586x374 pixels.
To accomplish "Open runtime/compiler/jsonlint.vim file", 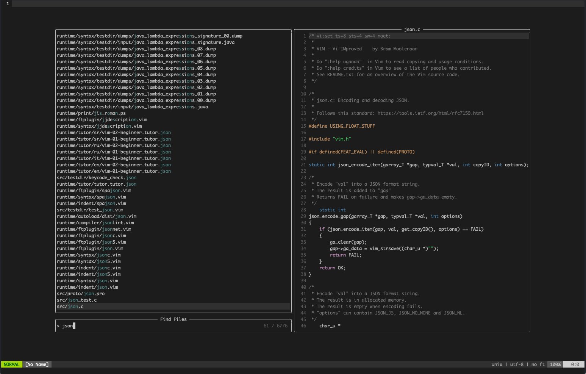I will (x=95, y=222).
